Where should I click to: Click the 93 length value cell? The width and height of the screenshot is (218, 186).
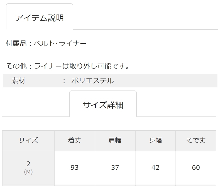(74, 168)
